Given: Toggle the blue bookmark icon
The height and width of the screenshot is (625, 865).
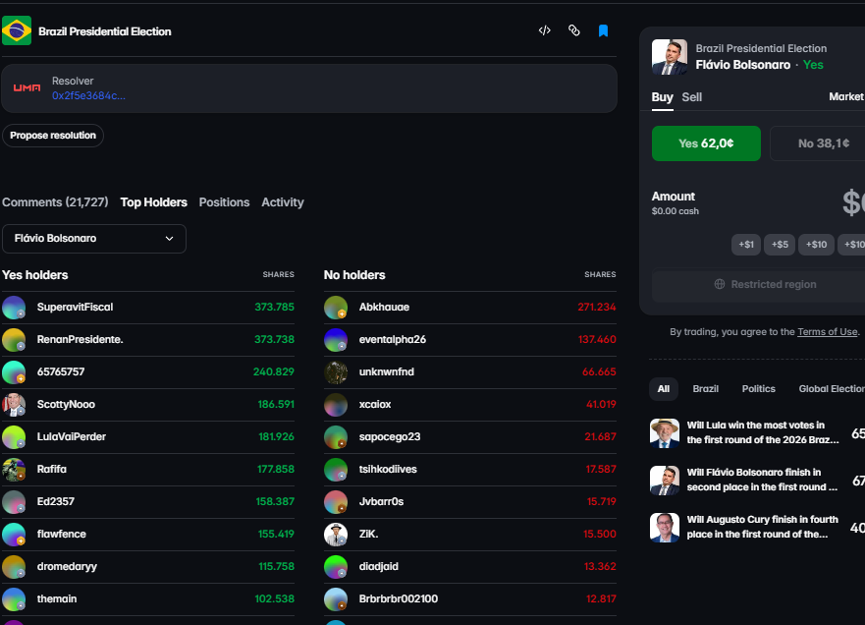Looking at the screenshot, I should pos(603,30).
